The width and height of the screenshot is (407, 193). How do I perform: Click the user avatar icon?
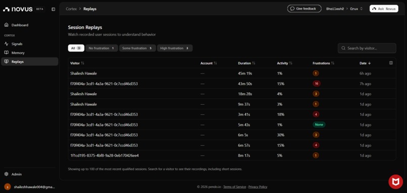pos(8,187)
